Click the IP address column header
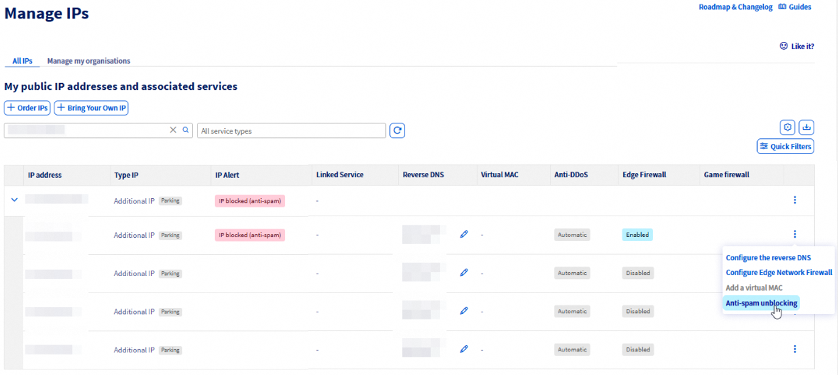Image resolution: width=838 pixels, height=375 pixels. pos(45,175)
